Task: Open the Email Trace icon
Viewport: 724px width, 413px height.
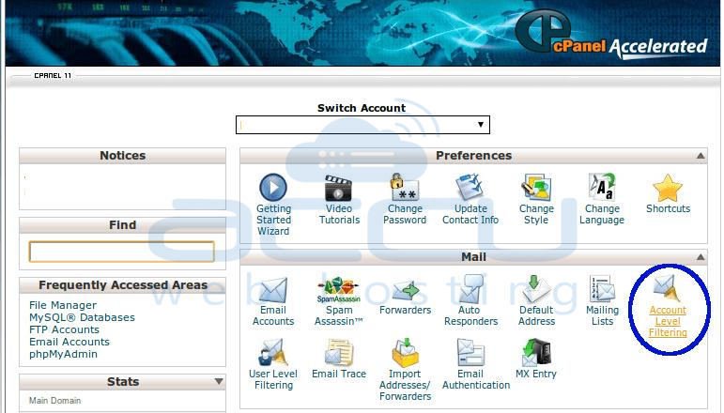Action: [338, 353]
